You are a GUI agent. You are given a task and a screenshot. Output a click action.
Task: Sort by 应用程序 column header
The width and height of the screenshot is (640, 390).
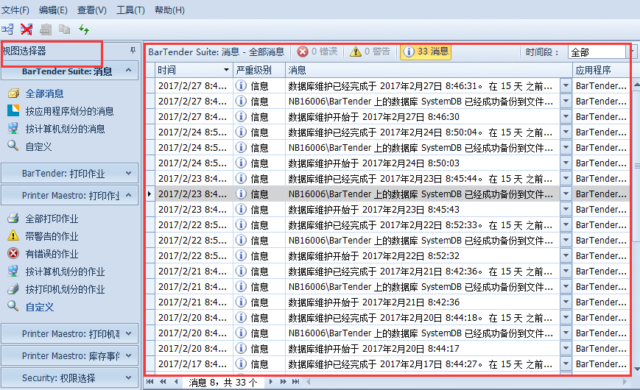click(601, 70)
